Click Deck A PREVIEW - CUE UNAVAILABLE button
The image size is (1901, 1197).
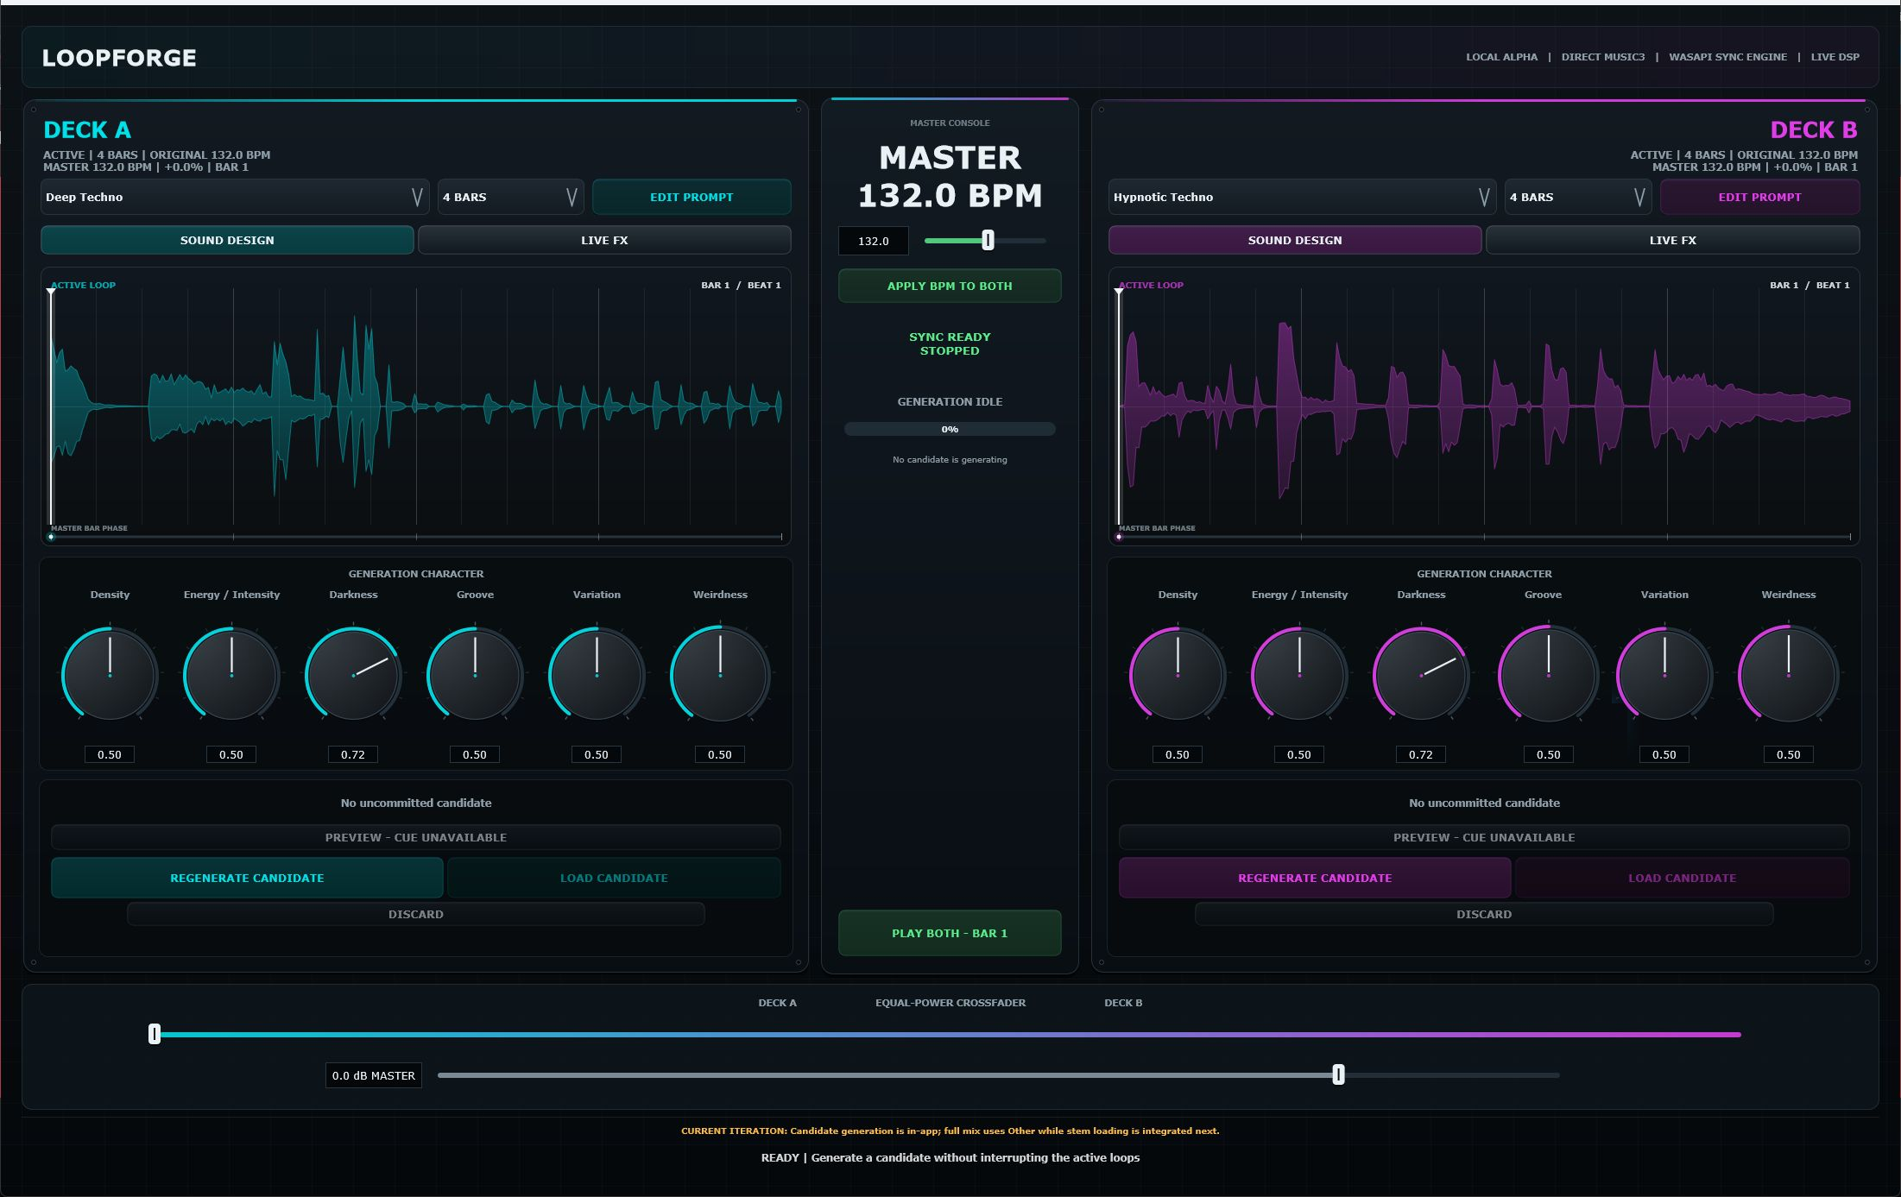tap(416, 837)
